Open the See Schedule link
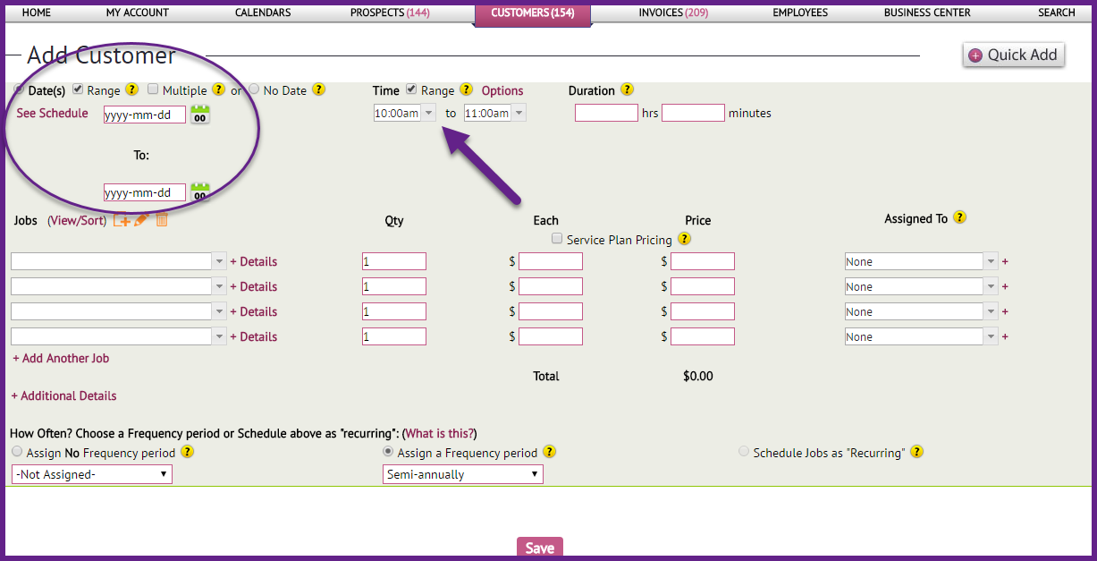 click(x=53, y=113)
